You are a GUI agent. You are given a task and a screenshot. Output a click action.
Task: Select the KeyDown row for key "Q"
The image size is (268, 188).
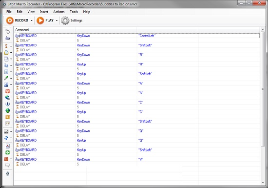click(137, 131)
